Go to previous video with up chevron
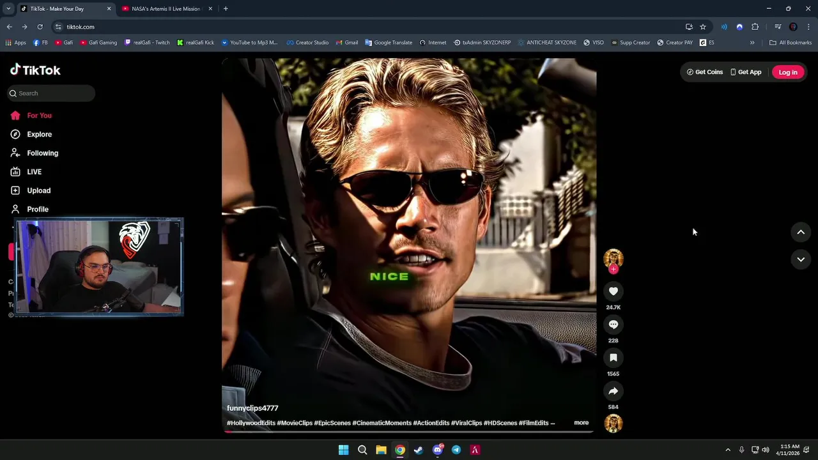This screenshot has width=818, height=460. click(x=801, y=233)
